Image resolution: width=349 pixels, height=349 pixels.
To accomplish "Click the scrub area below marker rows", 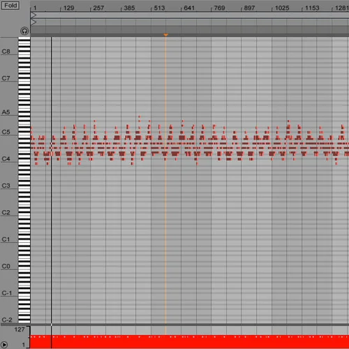I will (x=190, y=29).
